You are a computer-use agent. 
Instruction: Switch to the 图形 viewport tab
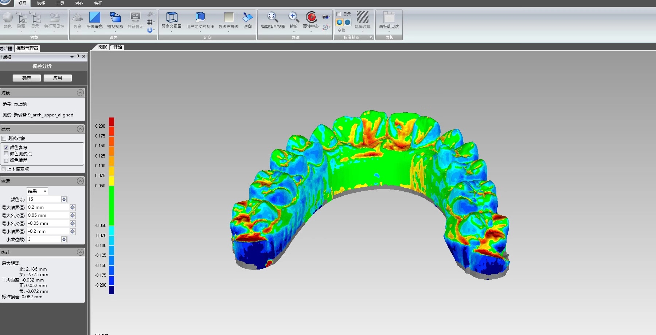click(103, 47)
